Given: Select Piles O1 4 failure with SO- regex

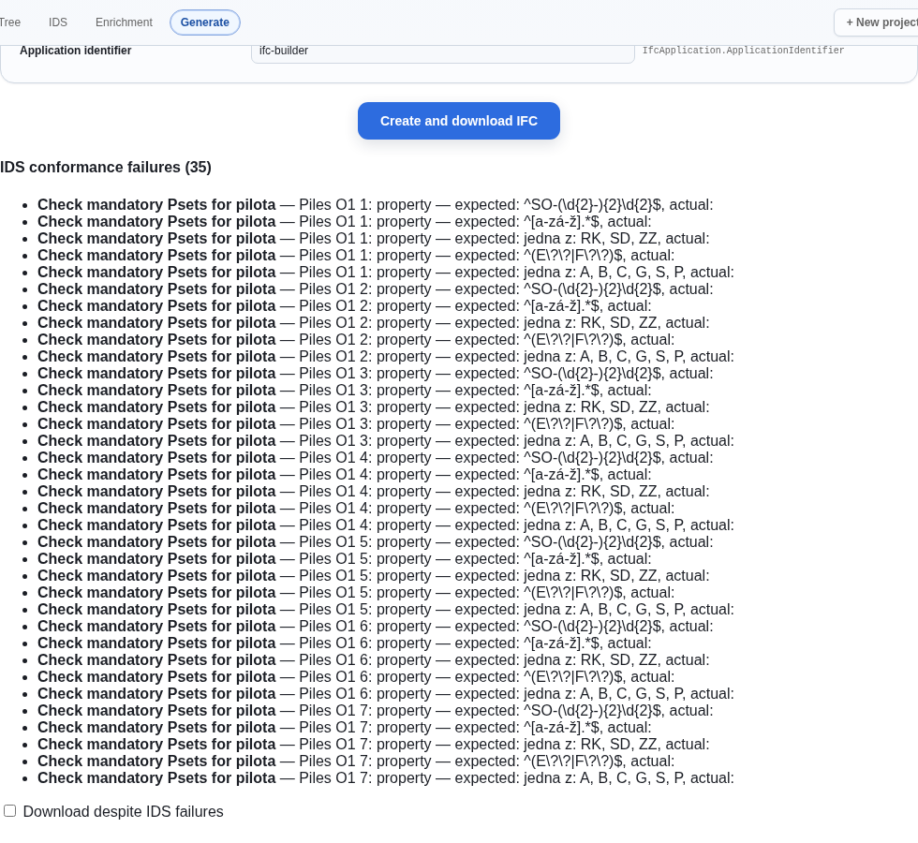Looking at the screenshot, I should [x=376, y=458].
